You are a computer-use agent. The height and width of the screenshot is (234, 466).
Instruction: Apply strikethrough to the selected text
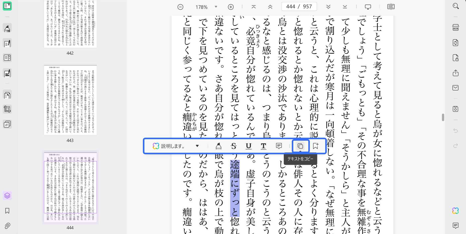pos(234,146)
